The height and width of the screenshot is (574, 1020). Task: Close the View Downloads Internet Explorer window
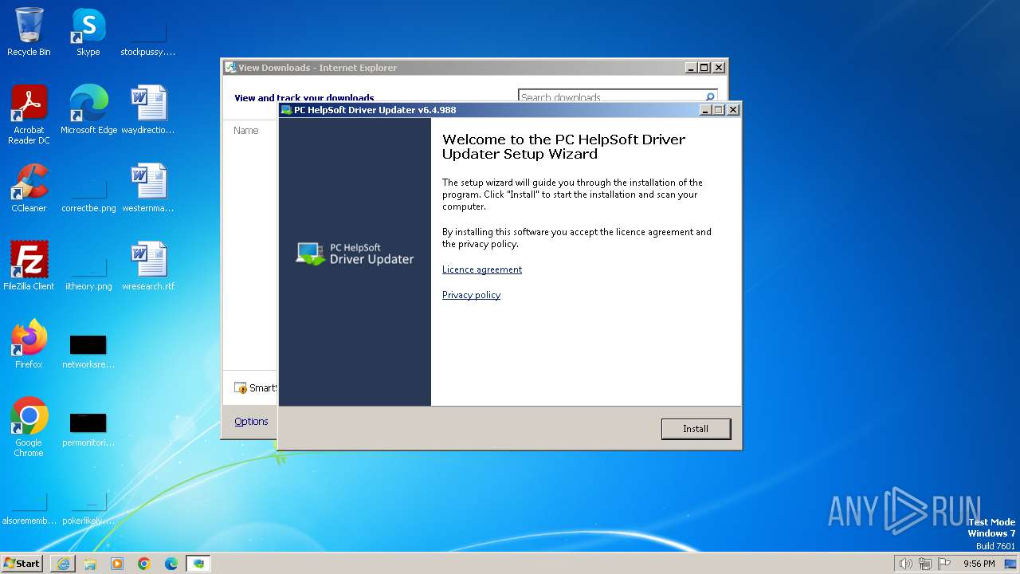point(719,68)
